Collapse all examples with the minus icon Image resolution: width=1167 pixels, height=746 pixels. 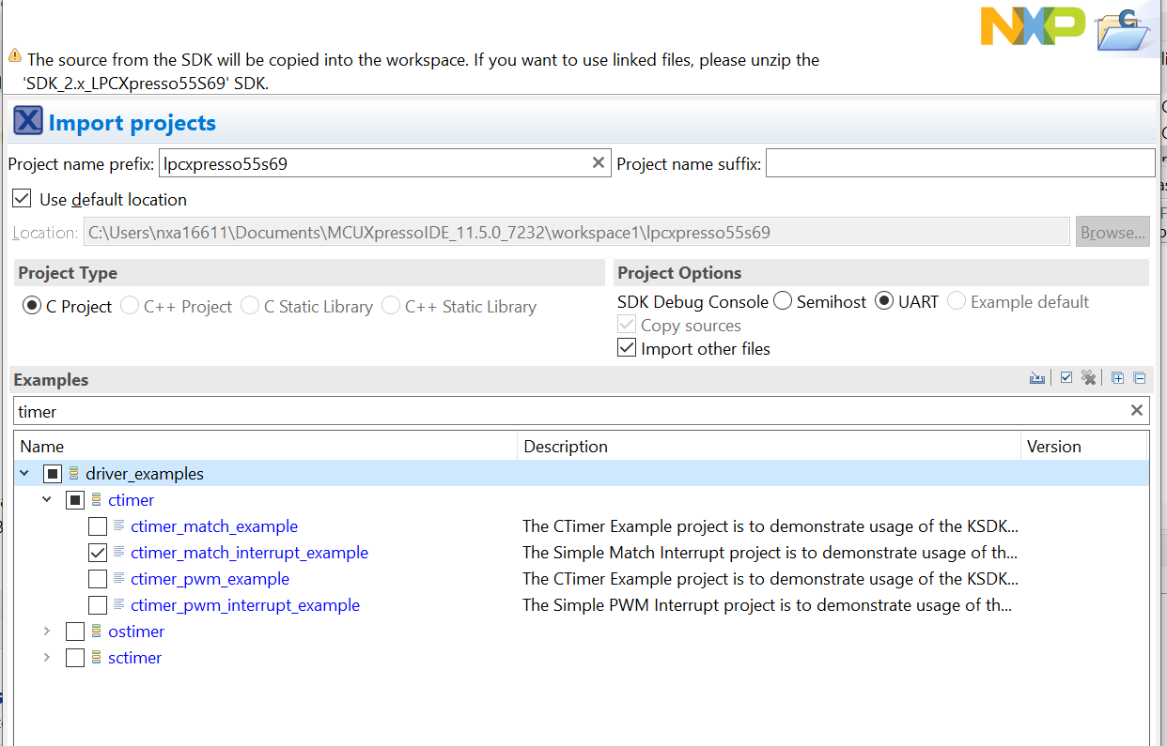tap(1140, 378)
